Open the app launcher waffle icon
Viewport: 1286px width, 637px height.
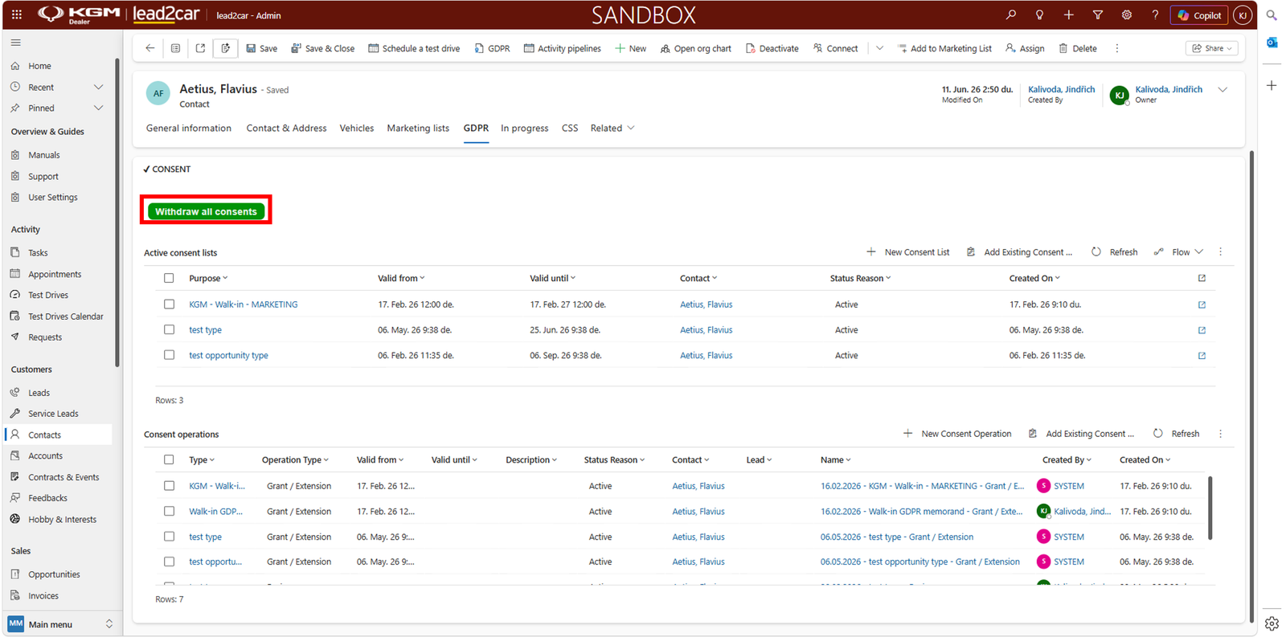pos(17,14)
